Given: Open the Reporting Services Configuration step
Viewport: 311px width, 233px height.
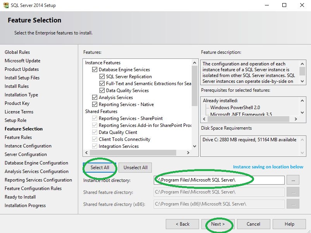Looking at the screenshot, I should click(x=38, y=180).
